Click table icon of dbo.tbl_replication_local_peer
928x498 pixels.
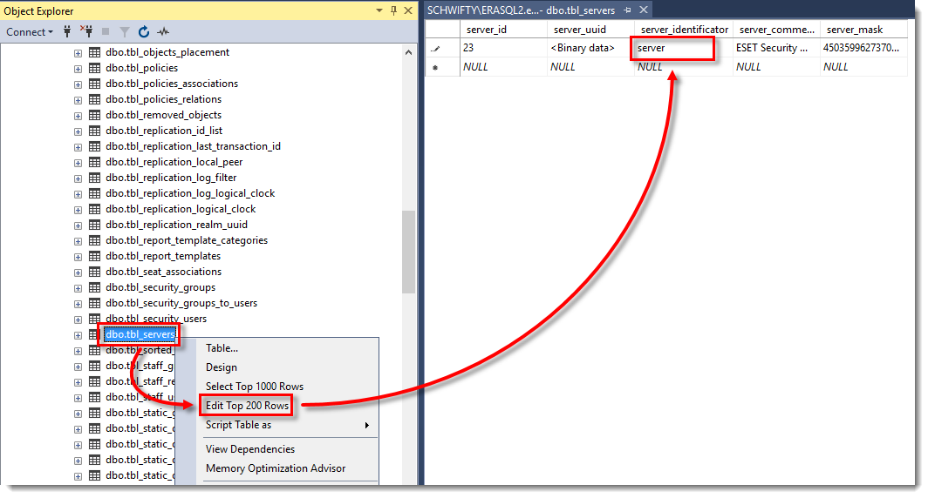[94, 162]
